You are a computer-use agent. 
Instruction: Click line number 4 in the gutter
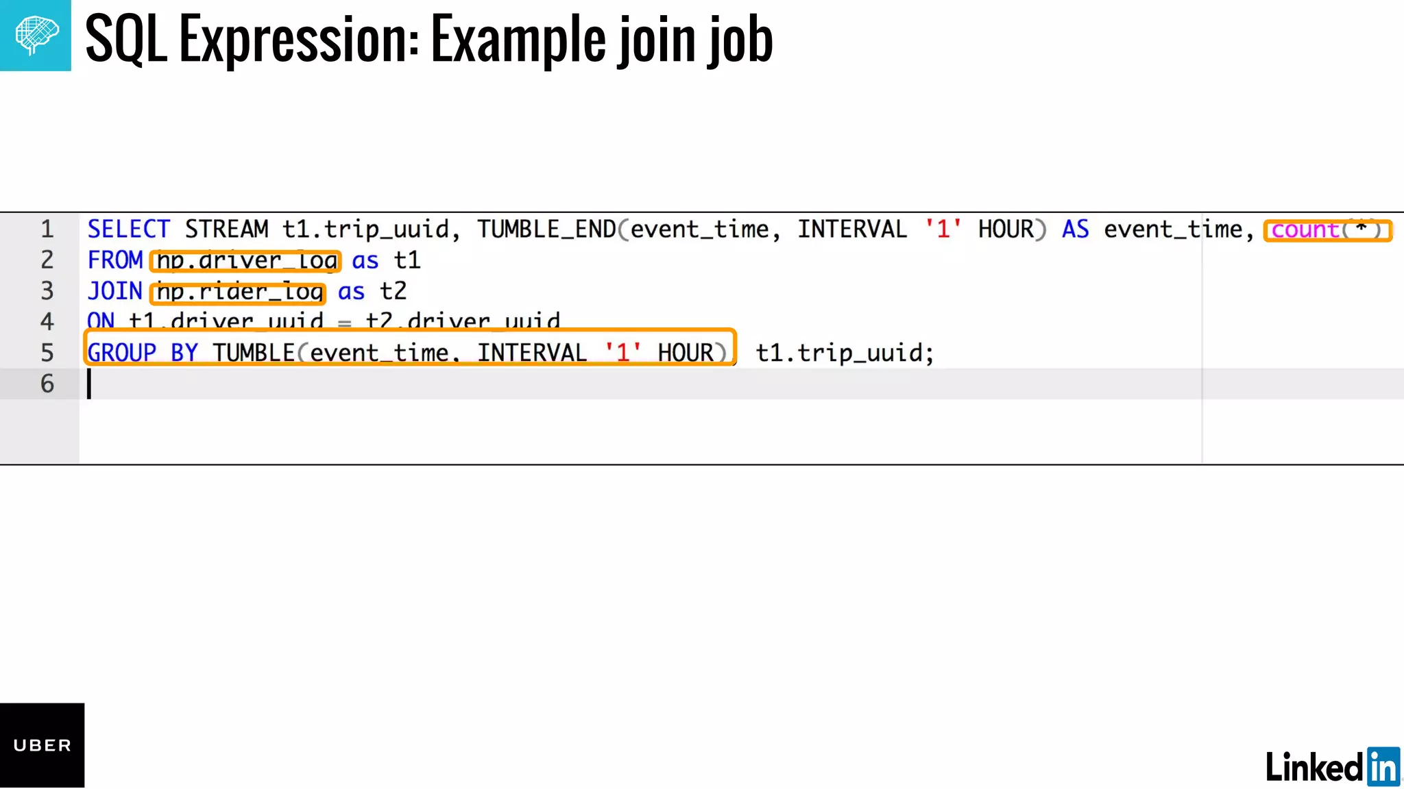pos(47,321)
